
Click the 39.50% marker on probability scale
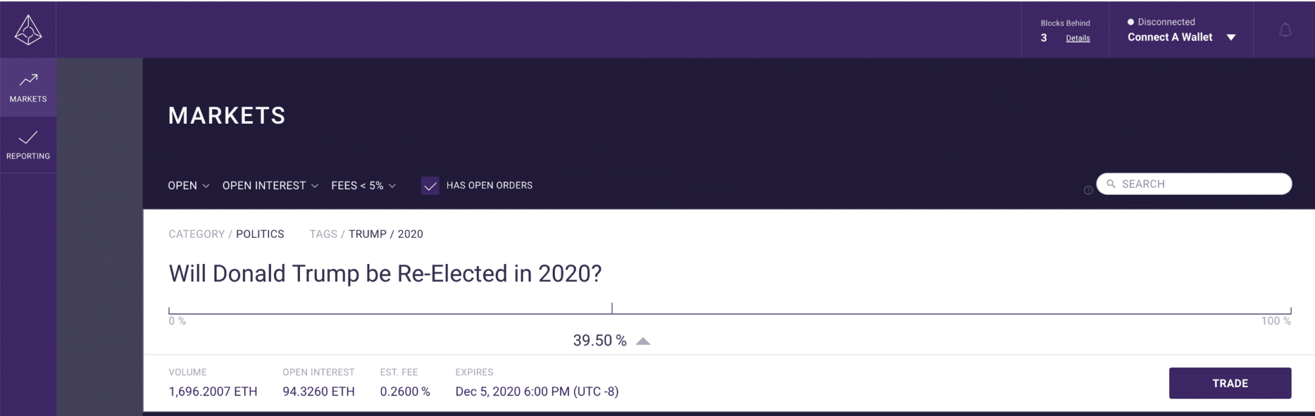coord(612,308)
